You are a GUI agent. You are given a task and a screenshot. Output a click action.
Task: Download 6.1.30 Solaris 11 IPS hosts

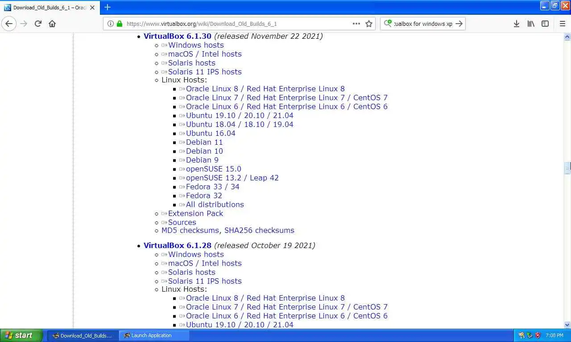click(205, 72)
